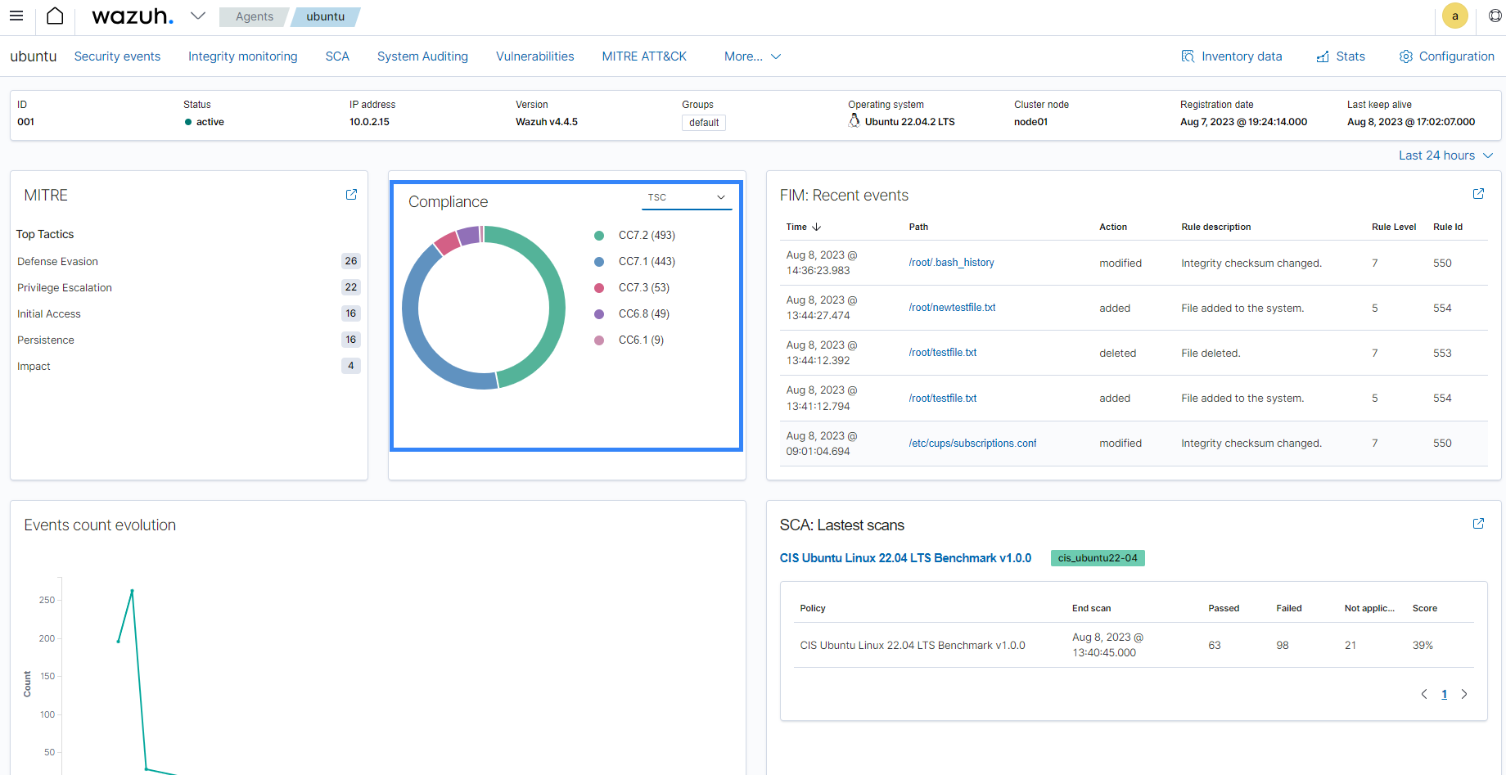
Task: Expand the More... modules dropdown
Action: pos(752,56)
